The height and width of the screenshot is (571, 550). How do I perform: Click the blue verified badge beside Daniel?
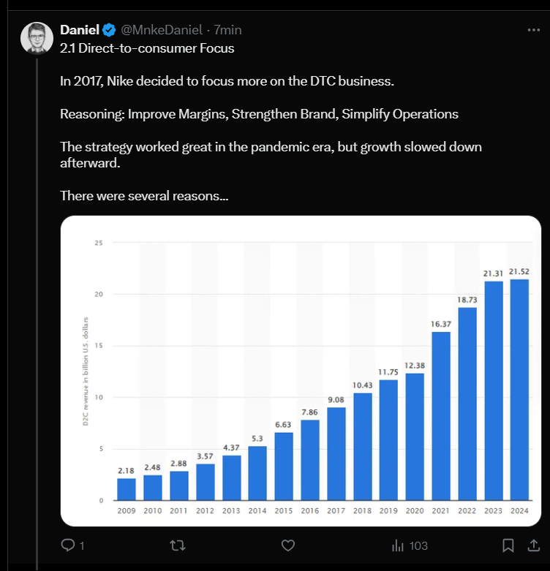pos(108,30)
